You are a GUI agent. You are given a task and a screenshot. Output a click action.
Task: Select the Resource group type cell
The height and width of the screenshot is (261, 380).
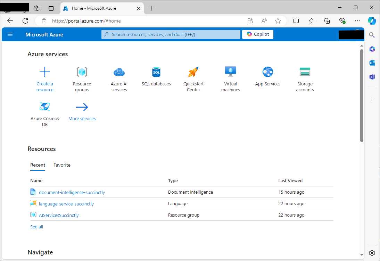184,215
